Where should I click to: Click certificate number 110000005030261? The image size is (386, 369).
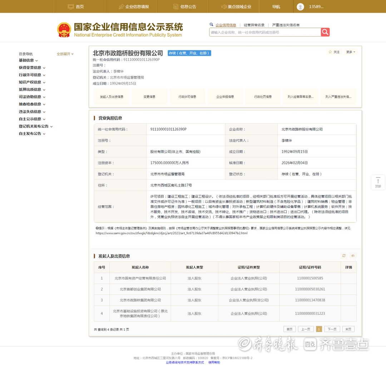click(310, 289)
